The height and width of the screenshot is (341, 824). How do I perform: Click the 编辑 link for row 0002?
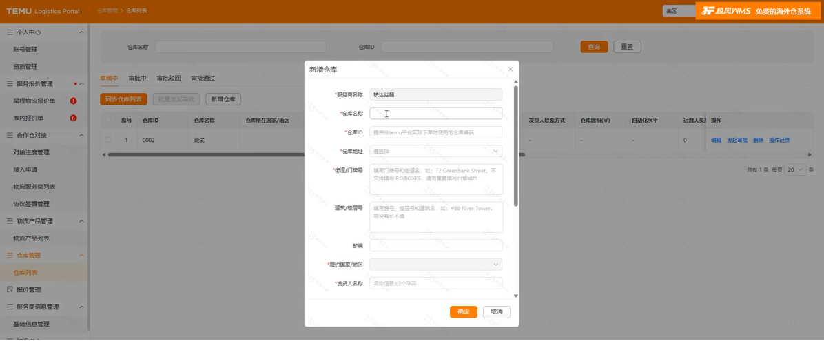coord(717,141)
